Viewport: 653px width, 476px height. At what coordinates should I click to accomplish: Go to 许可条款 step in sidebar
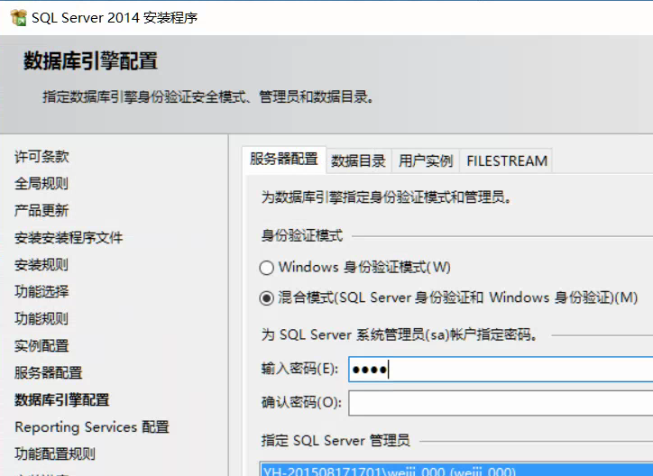[x=41, y=157]
